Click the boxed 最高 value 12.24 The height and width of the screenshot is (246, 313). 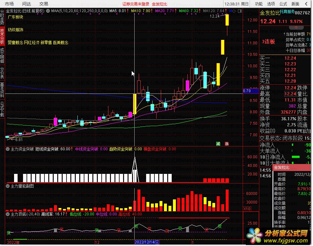coord(290,94)
